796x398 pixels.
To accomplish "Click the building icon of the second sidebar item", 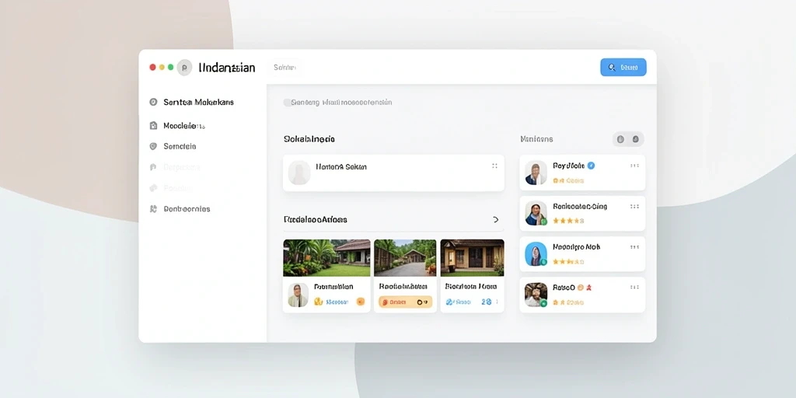I will 153,125.
